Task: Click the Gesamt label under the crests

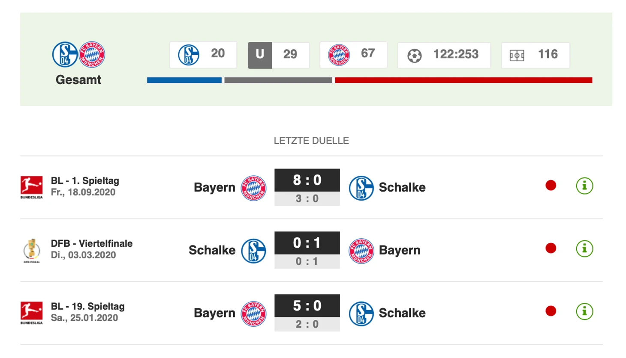Action: point(78,80)
